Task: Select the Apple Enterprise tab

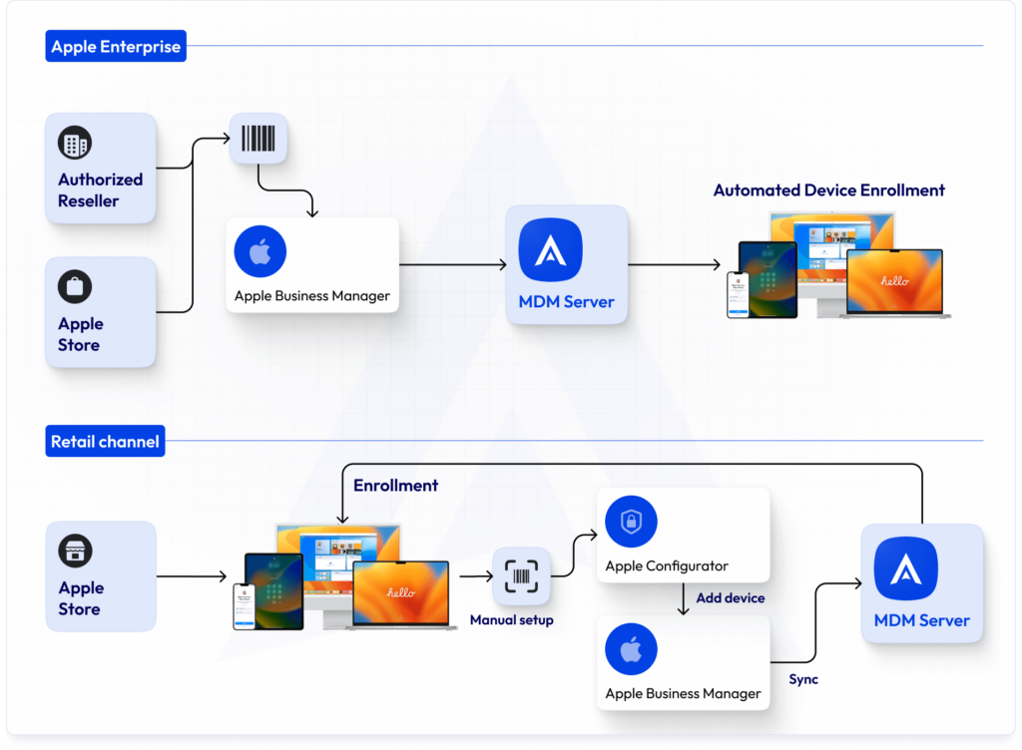Action: tap(115, 45)
